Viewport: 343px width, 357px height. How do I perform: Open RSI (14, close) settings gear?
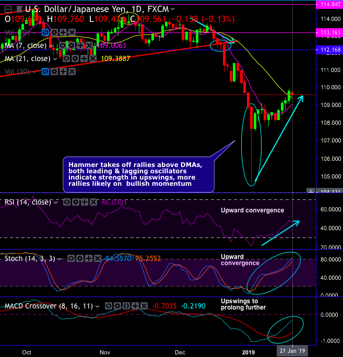(76, 202)
